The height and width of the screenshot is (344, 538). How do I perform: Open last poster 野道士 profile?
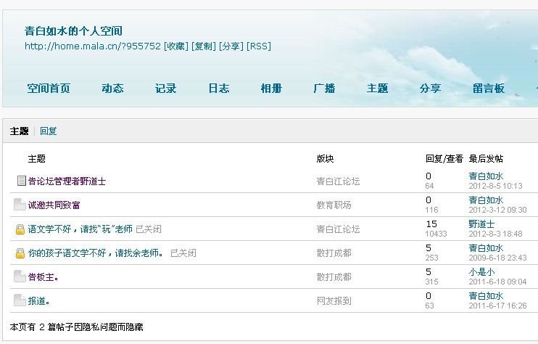(481, 224)
